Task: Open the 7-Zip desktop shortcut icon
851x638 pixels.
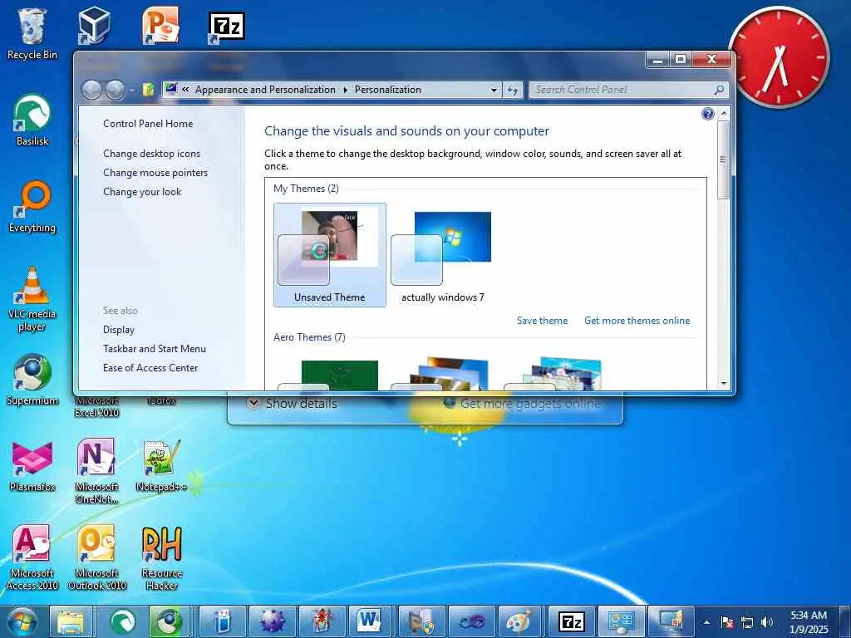Action: click(x=226, y=27)
